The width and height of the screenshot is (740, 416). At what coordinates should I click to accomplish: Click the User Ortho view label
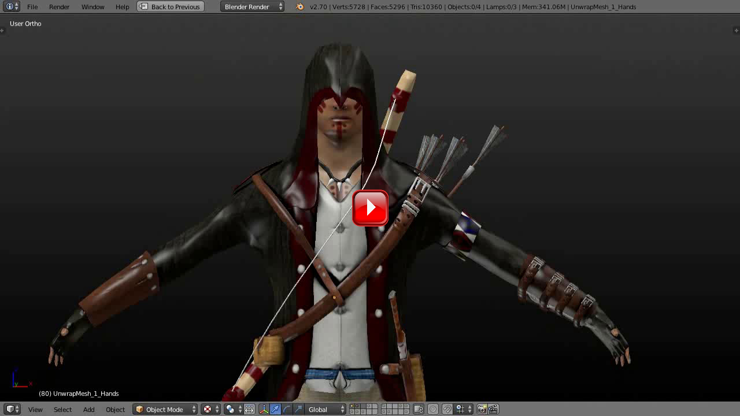coord(25,24)
